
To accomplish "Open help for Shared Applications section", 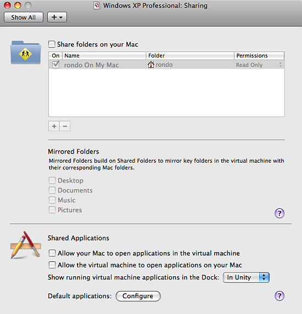I will 279,296.
